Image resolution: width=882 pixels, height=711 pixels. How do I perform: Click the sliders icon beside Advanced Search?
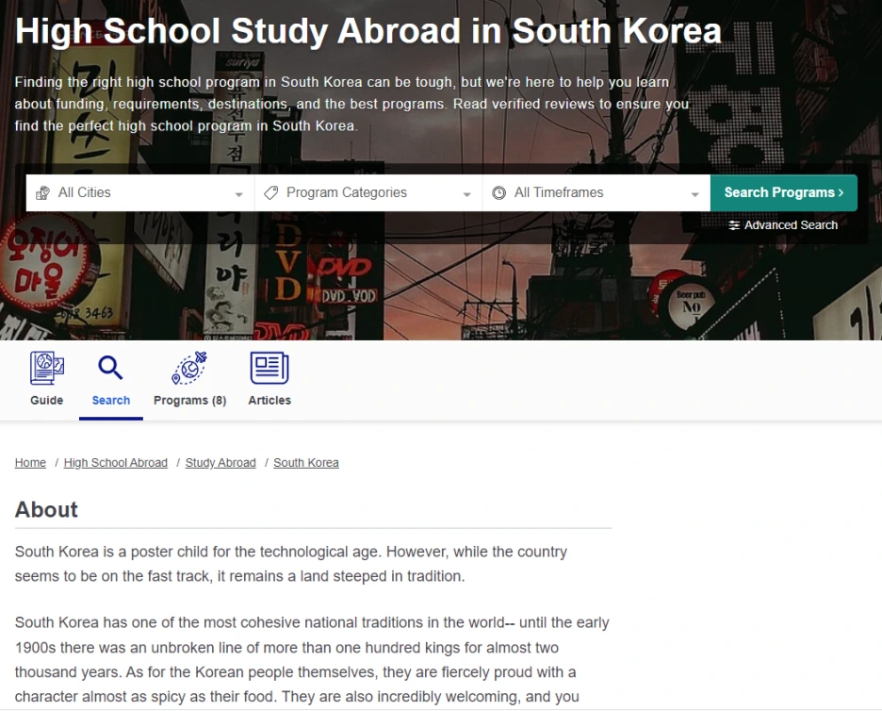pos(734,225)
